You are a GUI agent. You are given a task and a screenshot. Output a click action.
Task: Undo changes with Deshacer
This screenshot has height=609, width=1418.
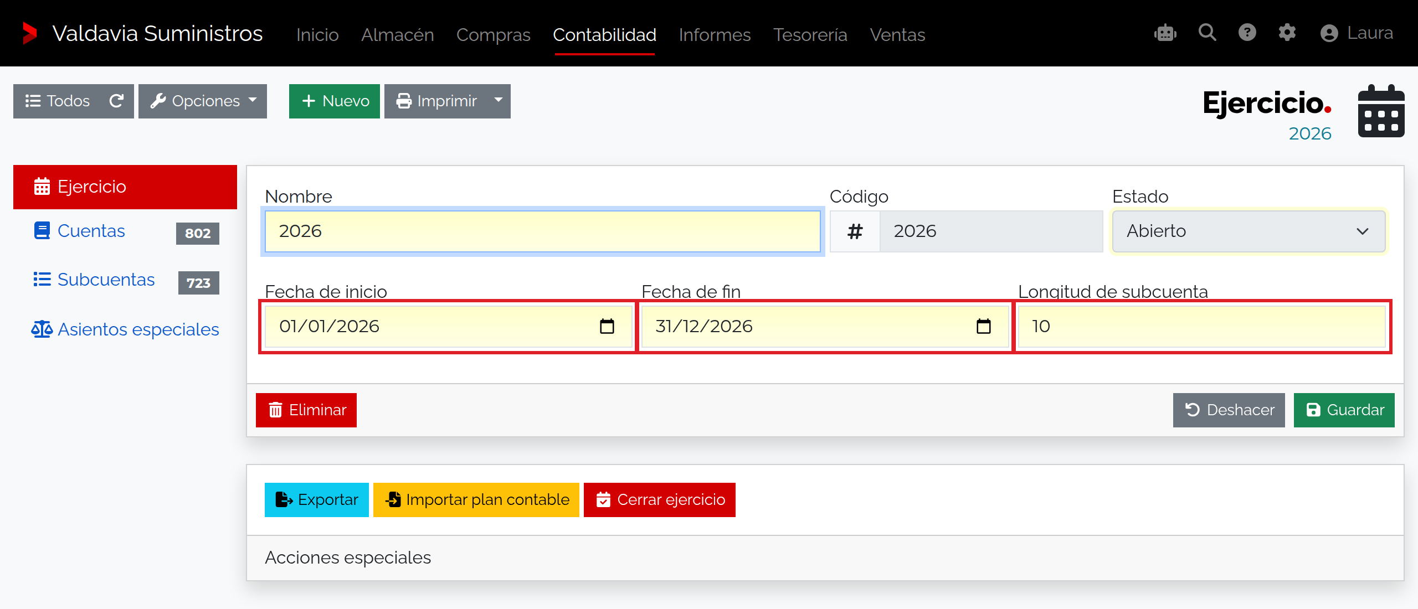coord(1229,410)
